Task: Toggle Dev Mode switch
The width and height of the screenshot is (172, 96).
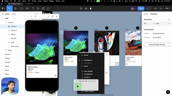Action: coord(149,9)
